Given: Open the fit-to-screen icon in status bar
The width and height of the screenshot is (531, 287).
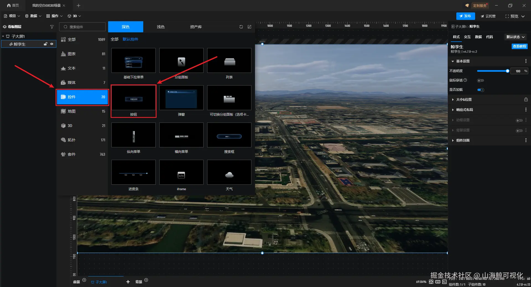Looking at the screenshot, I should click(x=431, y=282).
